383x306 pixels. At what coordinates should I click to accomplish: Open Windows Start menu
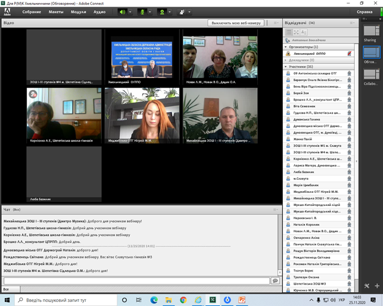tap(7, 300)
